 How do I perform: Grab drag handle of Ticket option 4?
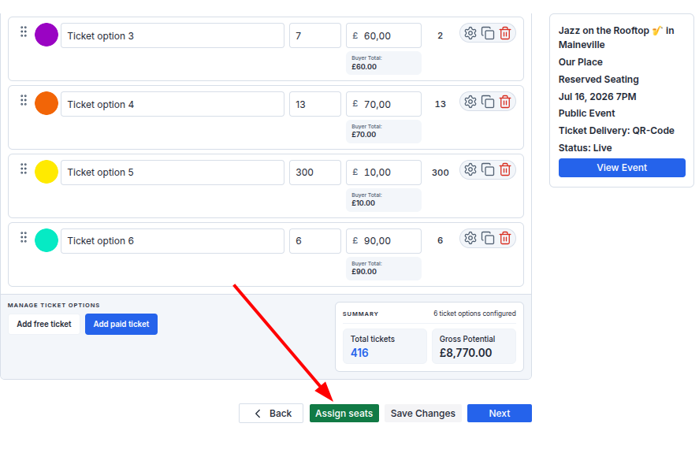pos(24,100)
